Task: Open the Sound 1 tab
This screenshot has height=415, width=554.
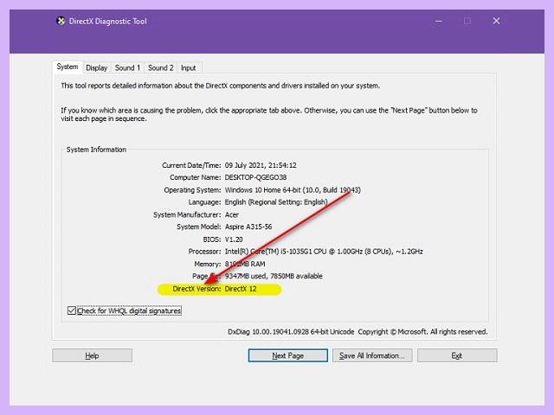Action: tap(127, 67)
